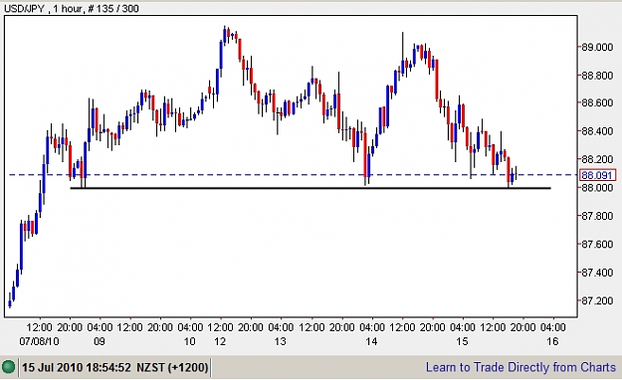This screenshot has width=622, height=380.
Task: Click the 87.800 price axis label
Action: pyautogui.click(x=597, y=216)
